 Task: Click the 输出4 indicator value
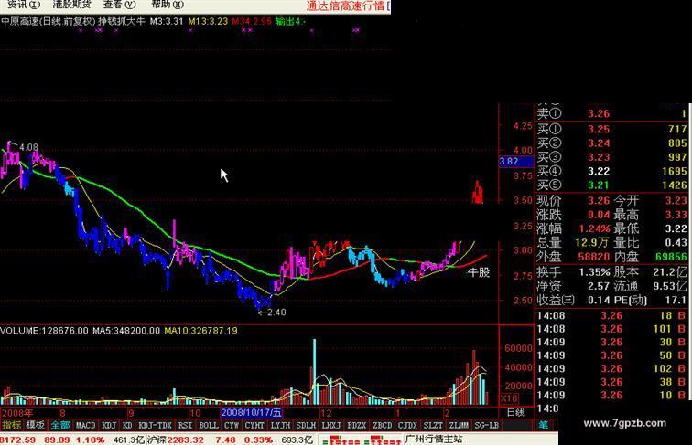[x=290, y=21]
